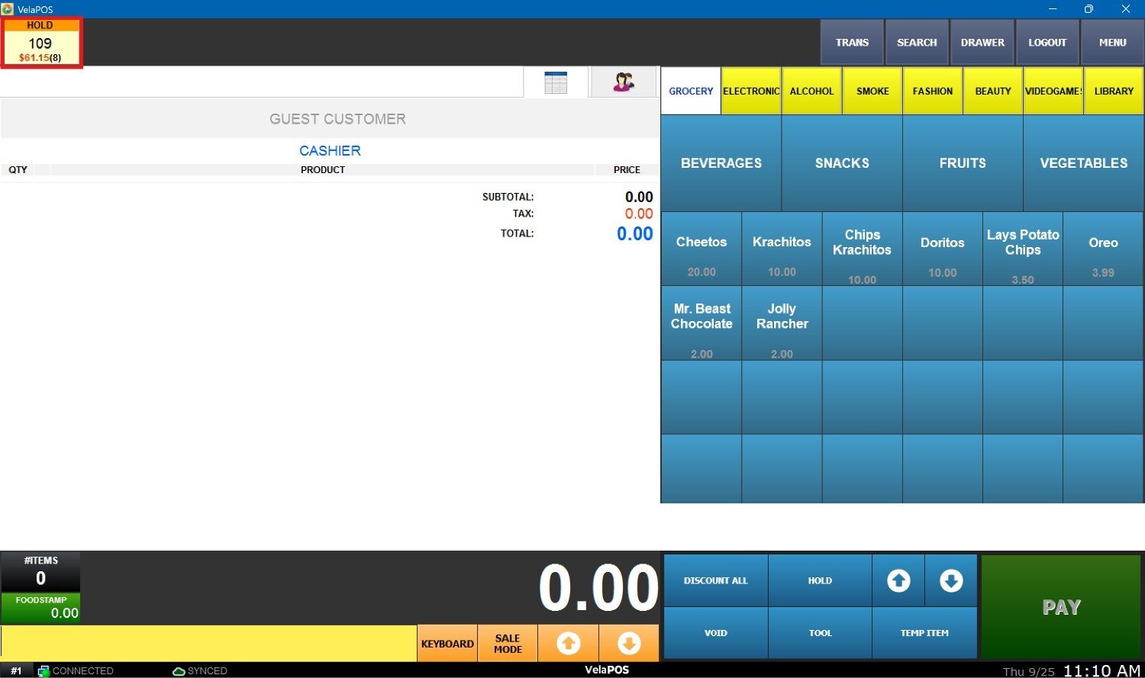Click the white down arrow beside HOLD
This screenshot has height=678, width=1145.
pyautogui.click(x=950, y=581)
